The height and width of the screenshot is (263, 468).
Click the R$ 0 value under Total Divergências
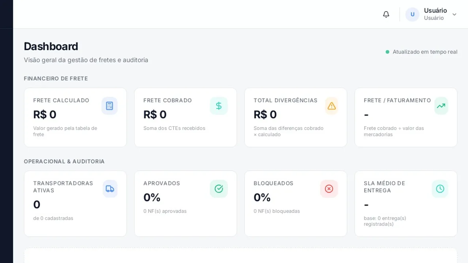[x=265, y=115]
